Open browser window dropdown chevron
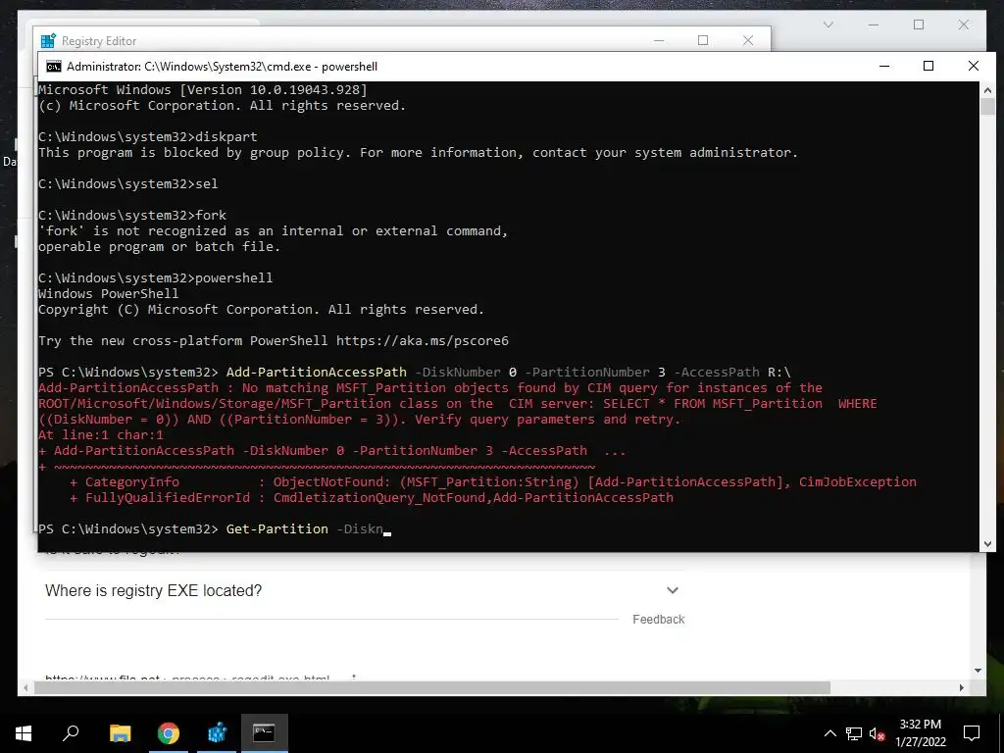This screenshot has height=753, width=1004. click(828, 25)
